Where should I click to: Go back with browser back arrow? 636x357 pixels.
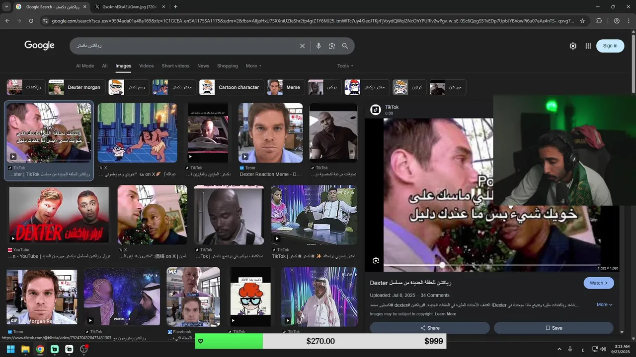coord(7,21)
